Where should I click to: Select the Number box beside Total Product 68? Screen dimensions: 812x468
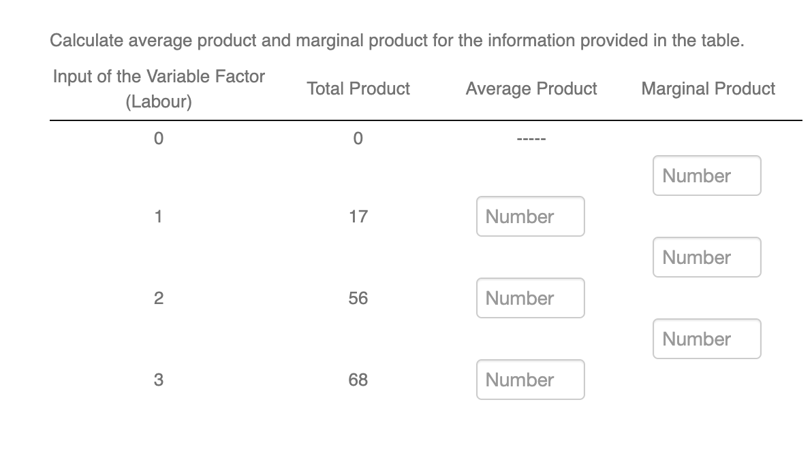point(530,380)
